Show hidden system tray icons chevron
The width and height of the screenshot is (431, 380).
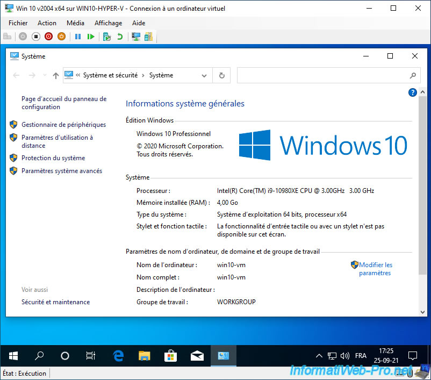coord(319,356)
